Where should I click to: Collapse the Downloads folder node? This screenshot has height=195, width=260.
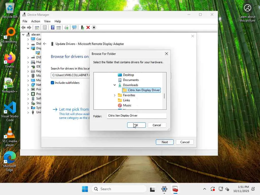[x=115, y=85]
